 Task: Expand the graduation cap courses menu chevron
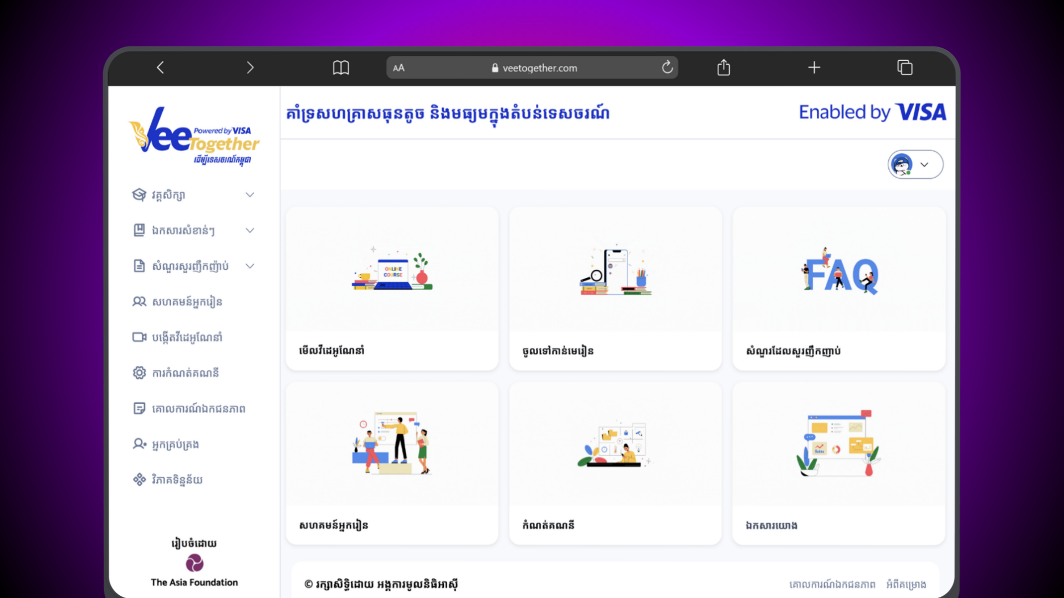pos(250,195)
